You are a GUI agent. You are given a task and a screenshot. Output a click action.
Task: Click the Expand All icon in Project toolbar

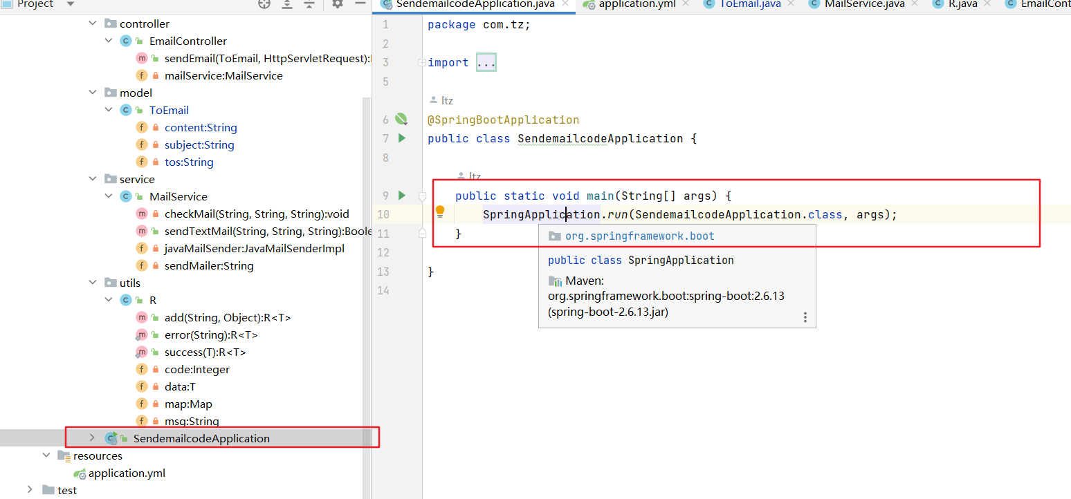287,3
